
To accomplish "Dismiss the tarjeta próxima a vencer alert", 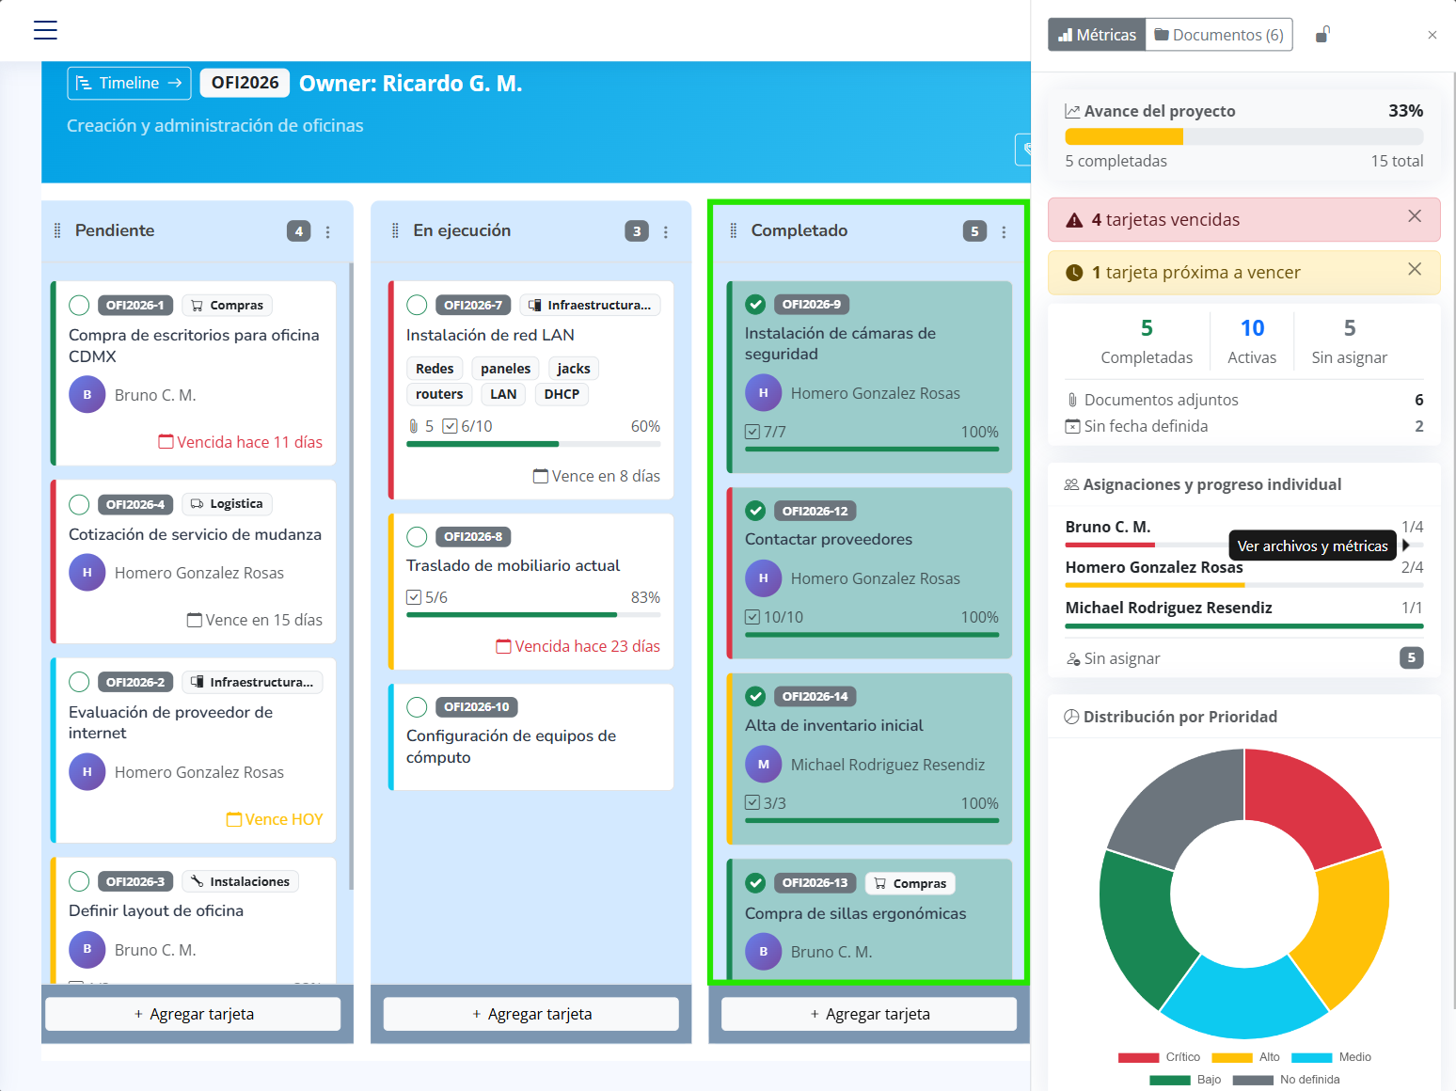I will [x=1414, y=270].
